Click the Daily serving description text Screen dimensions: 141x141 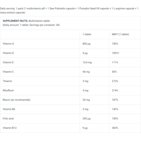coord(69,10)
